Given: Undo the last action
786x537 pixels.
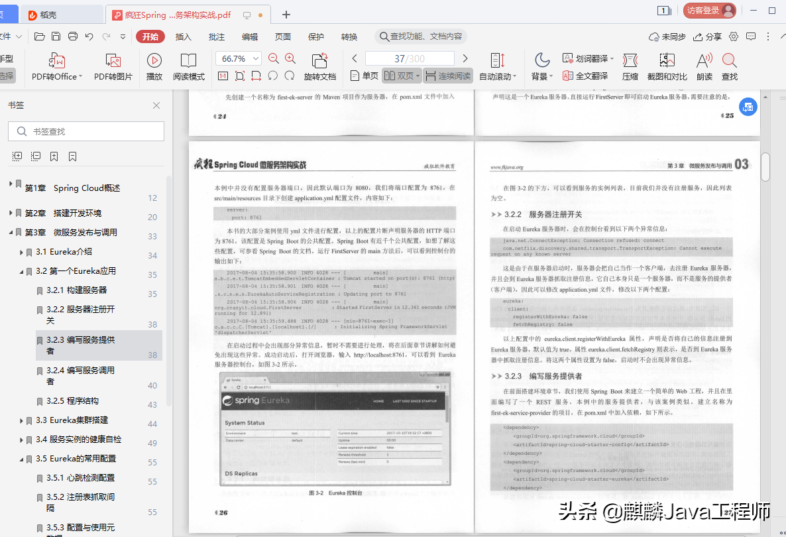Looking at the screenshot, I should coord(89,36).
